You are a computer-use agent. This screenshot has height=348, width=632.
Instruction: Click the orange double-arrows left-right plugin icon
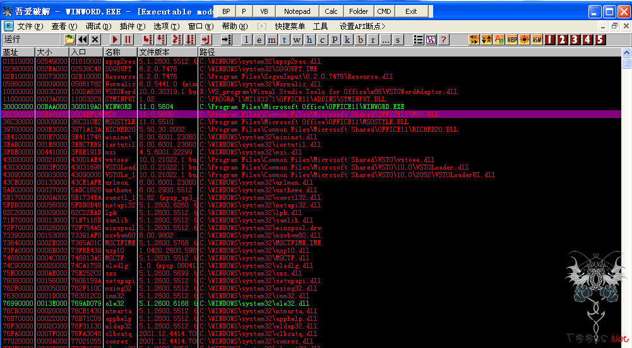474,40
